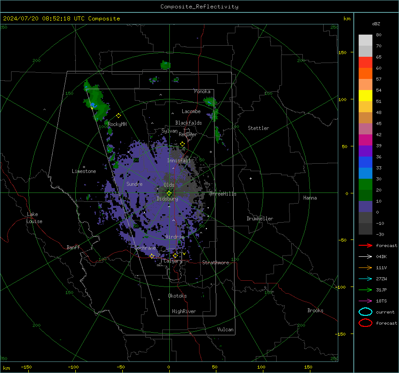Image resolution: width=399 pixels, height=373 pixels.
Task: Click the Didsbury town label
Action: tap(167, 199)
